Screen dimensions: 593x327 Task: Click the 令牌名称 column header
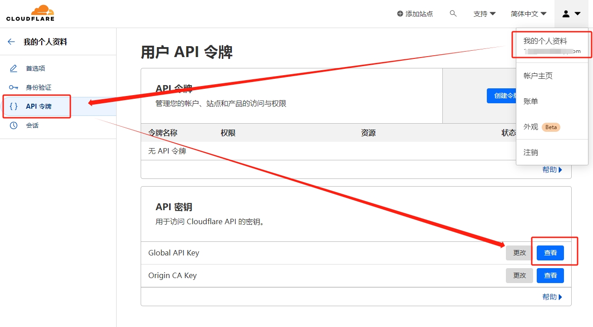pos(163,133)
